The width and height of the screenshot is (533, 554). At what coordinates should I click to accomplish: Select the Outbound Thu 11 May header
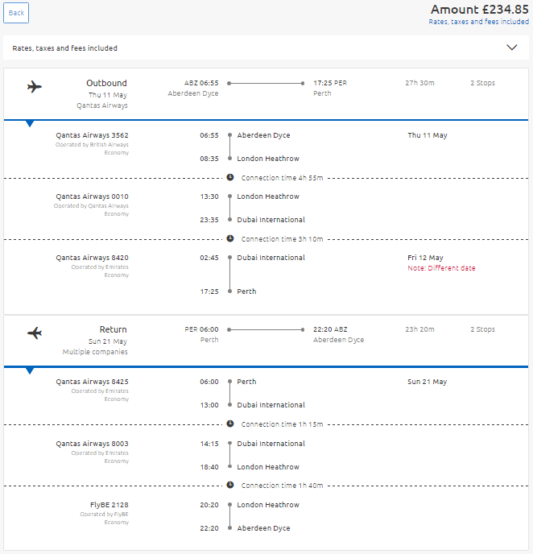[x=266, y=94]
